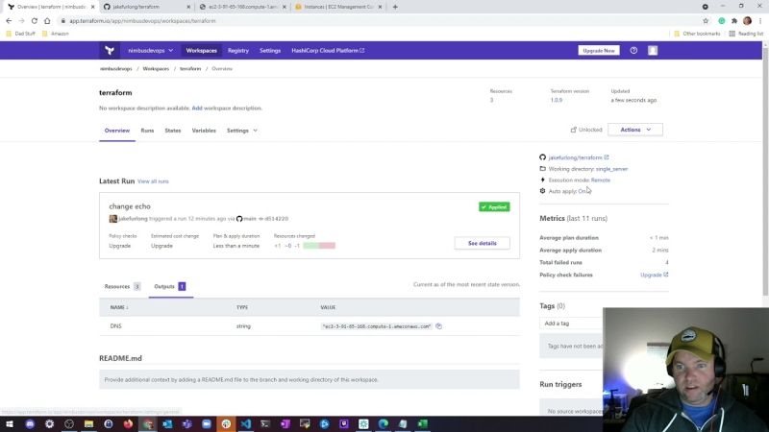The image size is (769, 432).
Task: Click the Execution mode lightning icon
Action: coord(542,180)
